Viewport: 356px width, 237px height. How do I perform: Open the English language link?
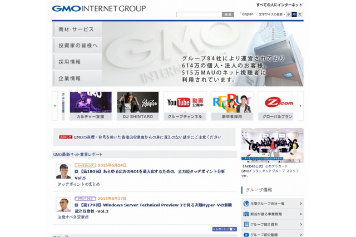pos(248,14)
